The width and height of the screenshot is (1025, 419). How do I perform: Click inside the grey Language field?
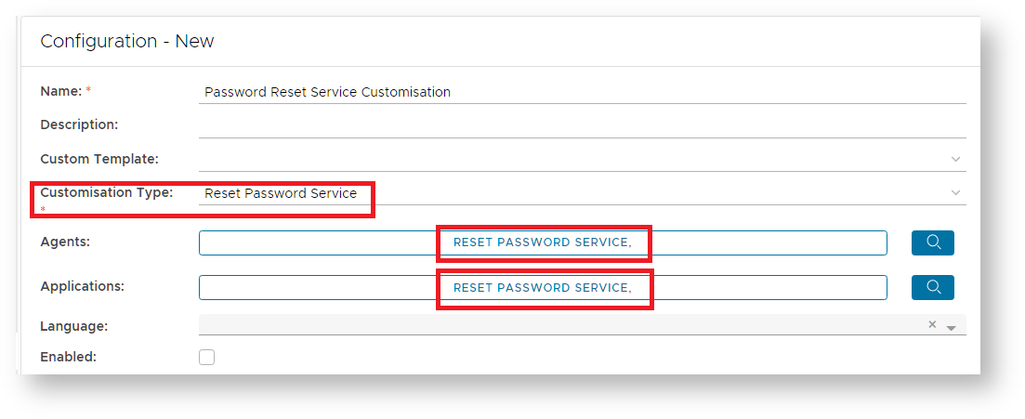tap(558, 325)
